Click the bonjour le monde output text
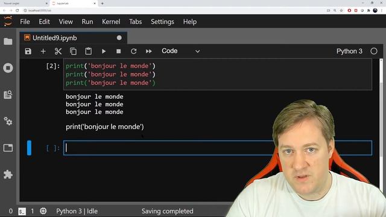Screen dimensions: 386x217 pos(95,104)
